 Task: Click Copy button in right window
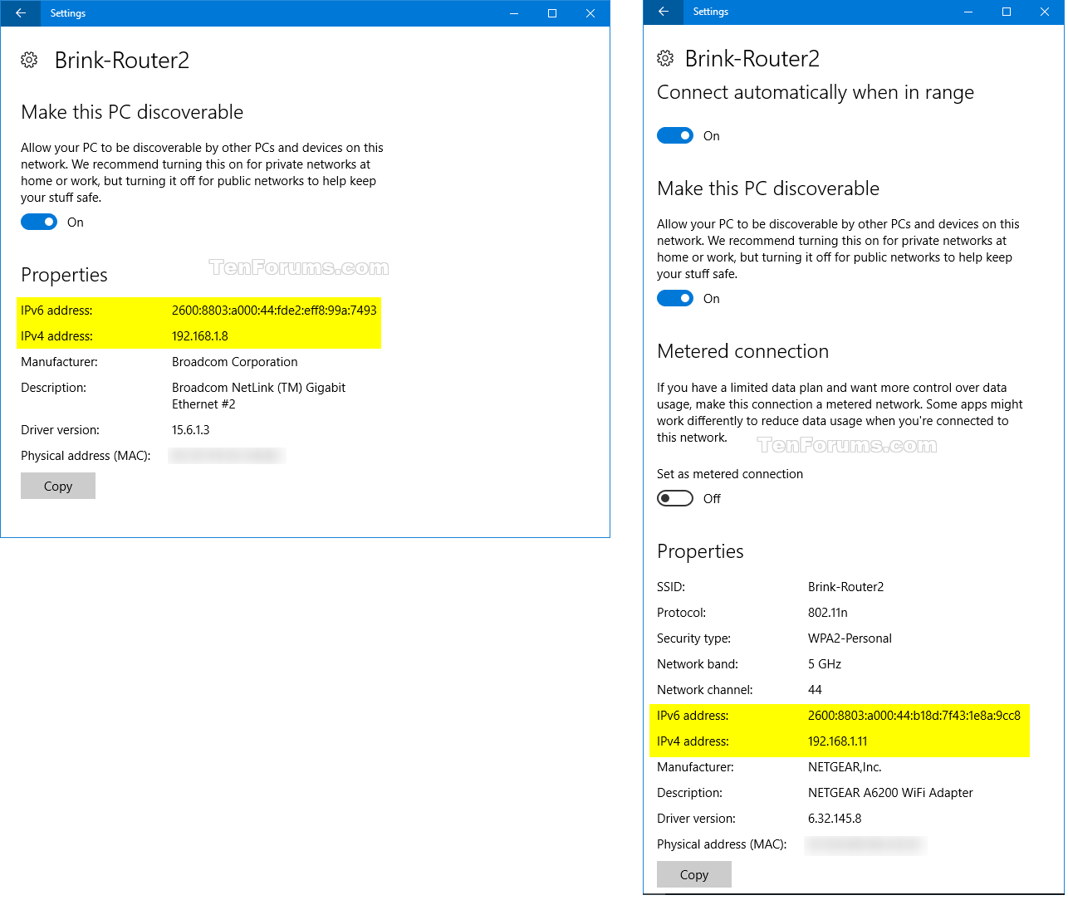point(694,874)
